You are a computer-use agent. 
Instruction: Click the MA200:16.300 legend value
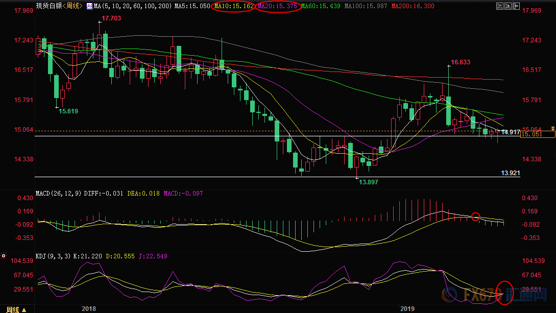click(x=413, y=6)
